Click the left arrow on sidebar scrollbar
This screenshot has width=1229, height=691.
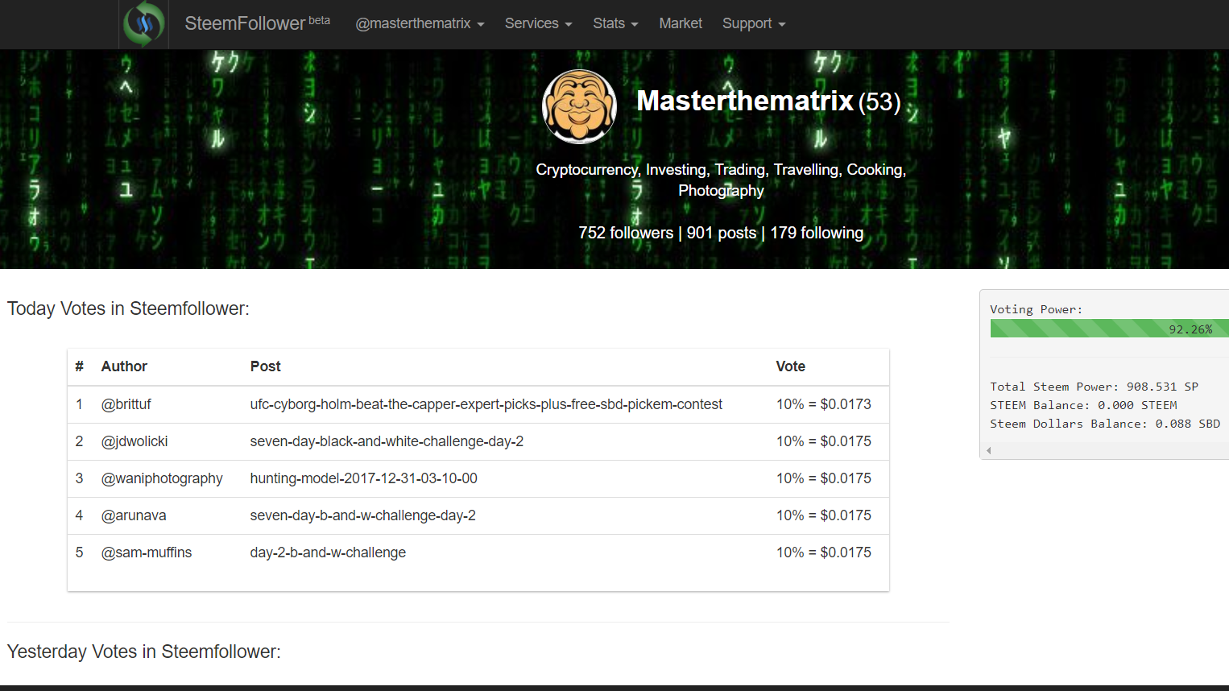988,451
